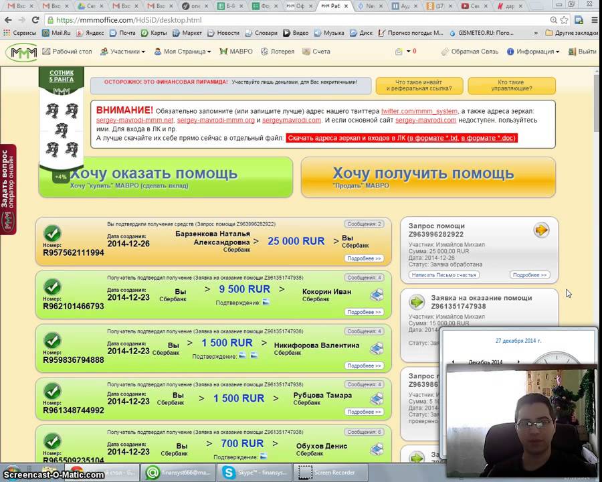Click the mail envelope icon in header
The image size is (602, 482).
tap(399, 52)
